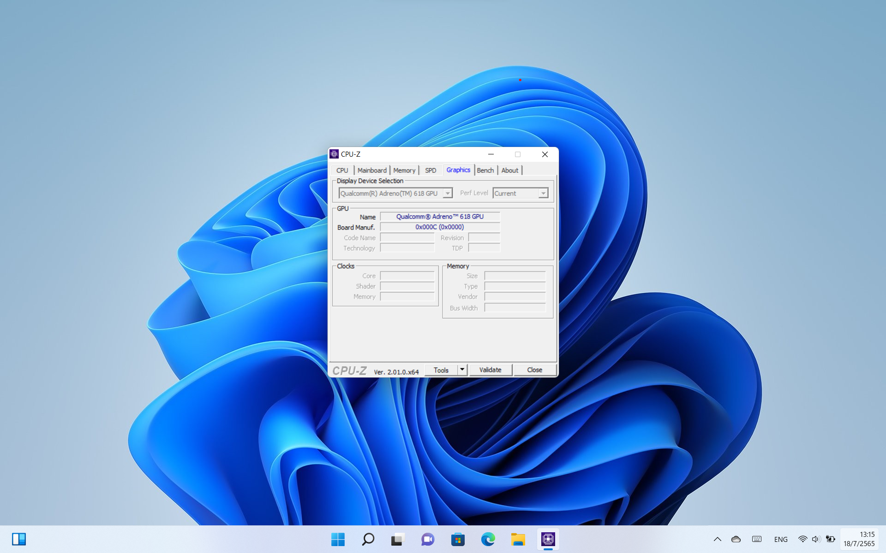This screenshot has height=553, width=886.
Task: Open File Explorer from taskbar
Action: (x=518, y=539)
